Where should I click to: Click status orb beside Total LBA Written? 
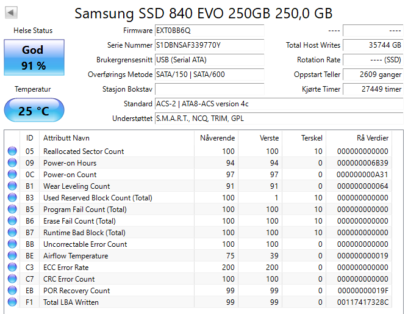click(12, 302)
